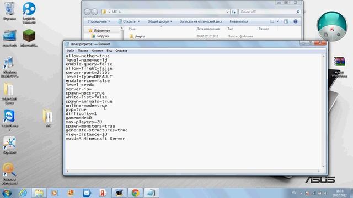Image resolution: width=353 pixels, height=198 pixels.
Task: Expand the view options dropdown arrow
Action: [277, 21]
